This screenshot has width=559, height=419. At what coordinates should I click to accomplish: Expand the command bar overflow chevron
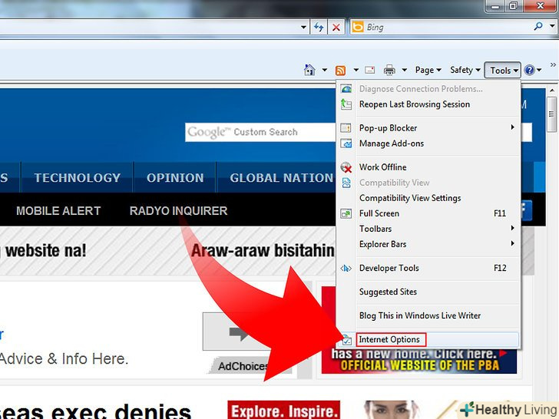(553, 64)
